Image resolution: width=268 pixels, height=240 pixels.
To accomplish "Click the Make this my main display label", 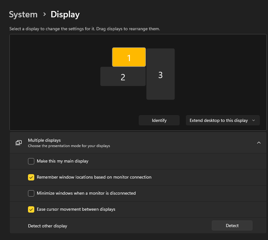I will point(62,161).
